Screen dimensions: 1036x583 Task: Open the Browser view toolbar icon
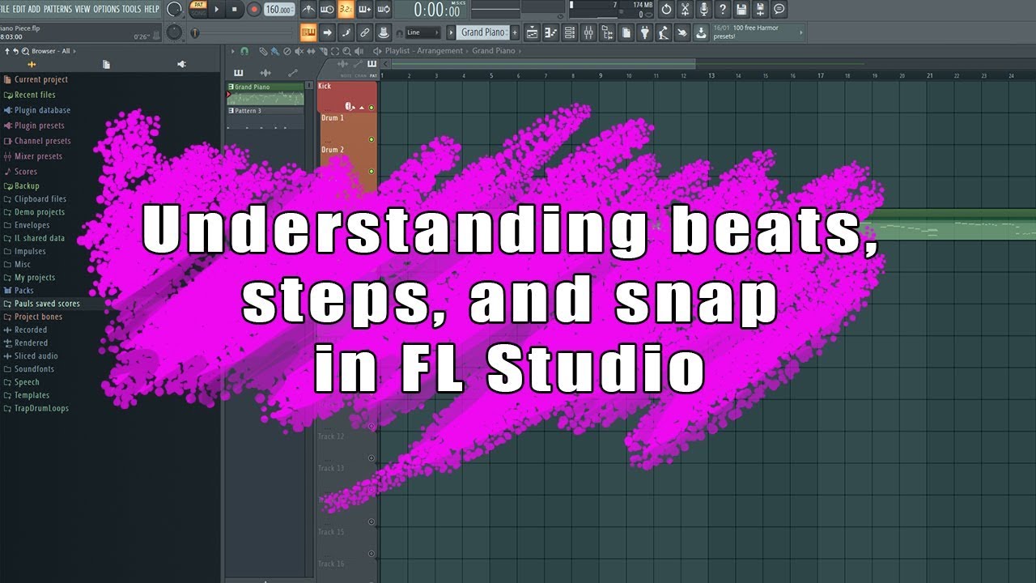(x=607, y=32)
